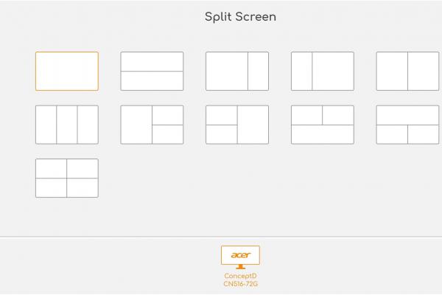The width and height of the screenshot is (442, 295).
Task: Choose the two equal columns layout
Action: tap(407, 71)
